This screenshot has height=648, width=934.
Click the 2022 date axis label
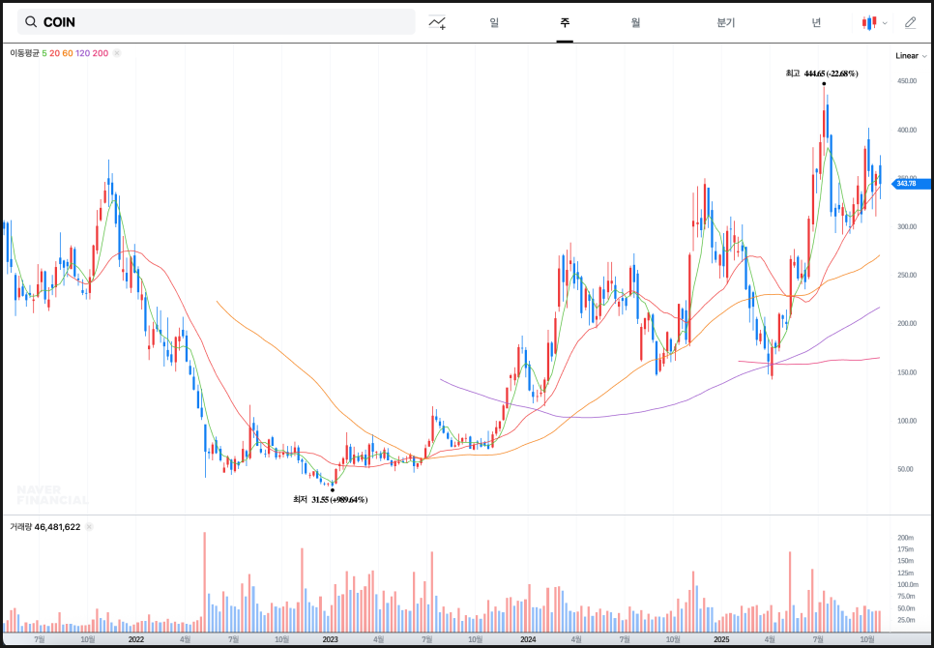tap(135, 639)
